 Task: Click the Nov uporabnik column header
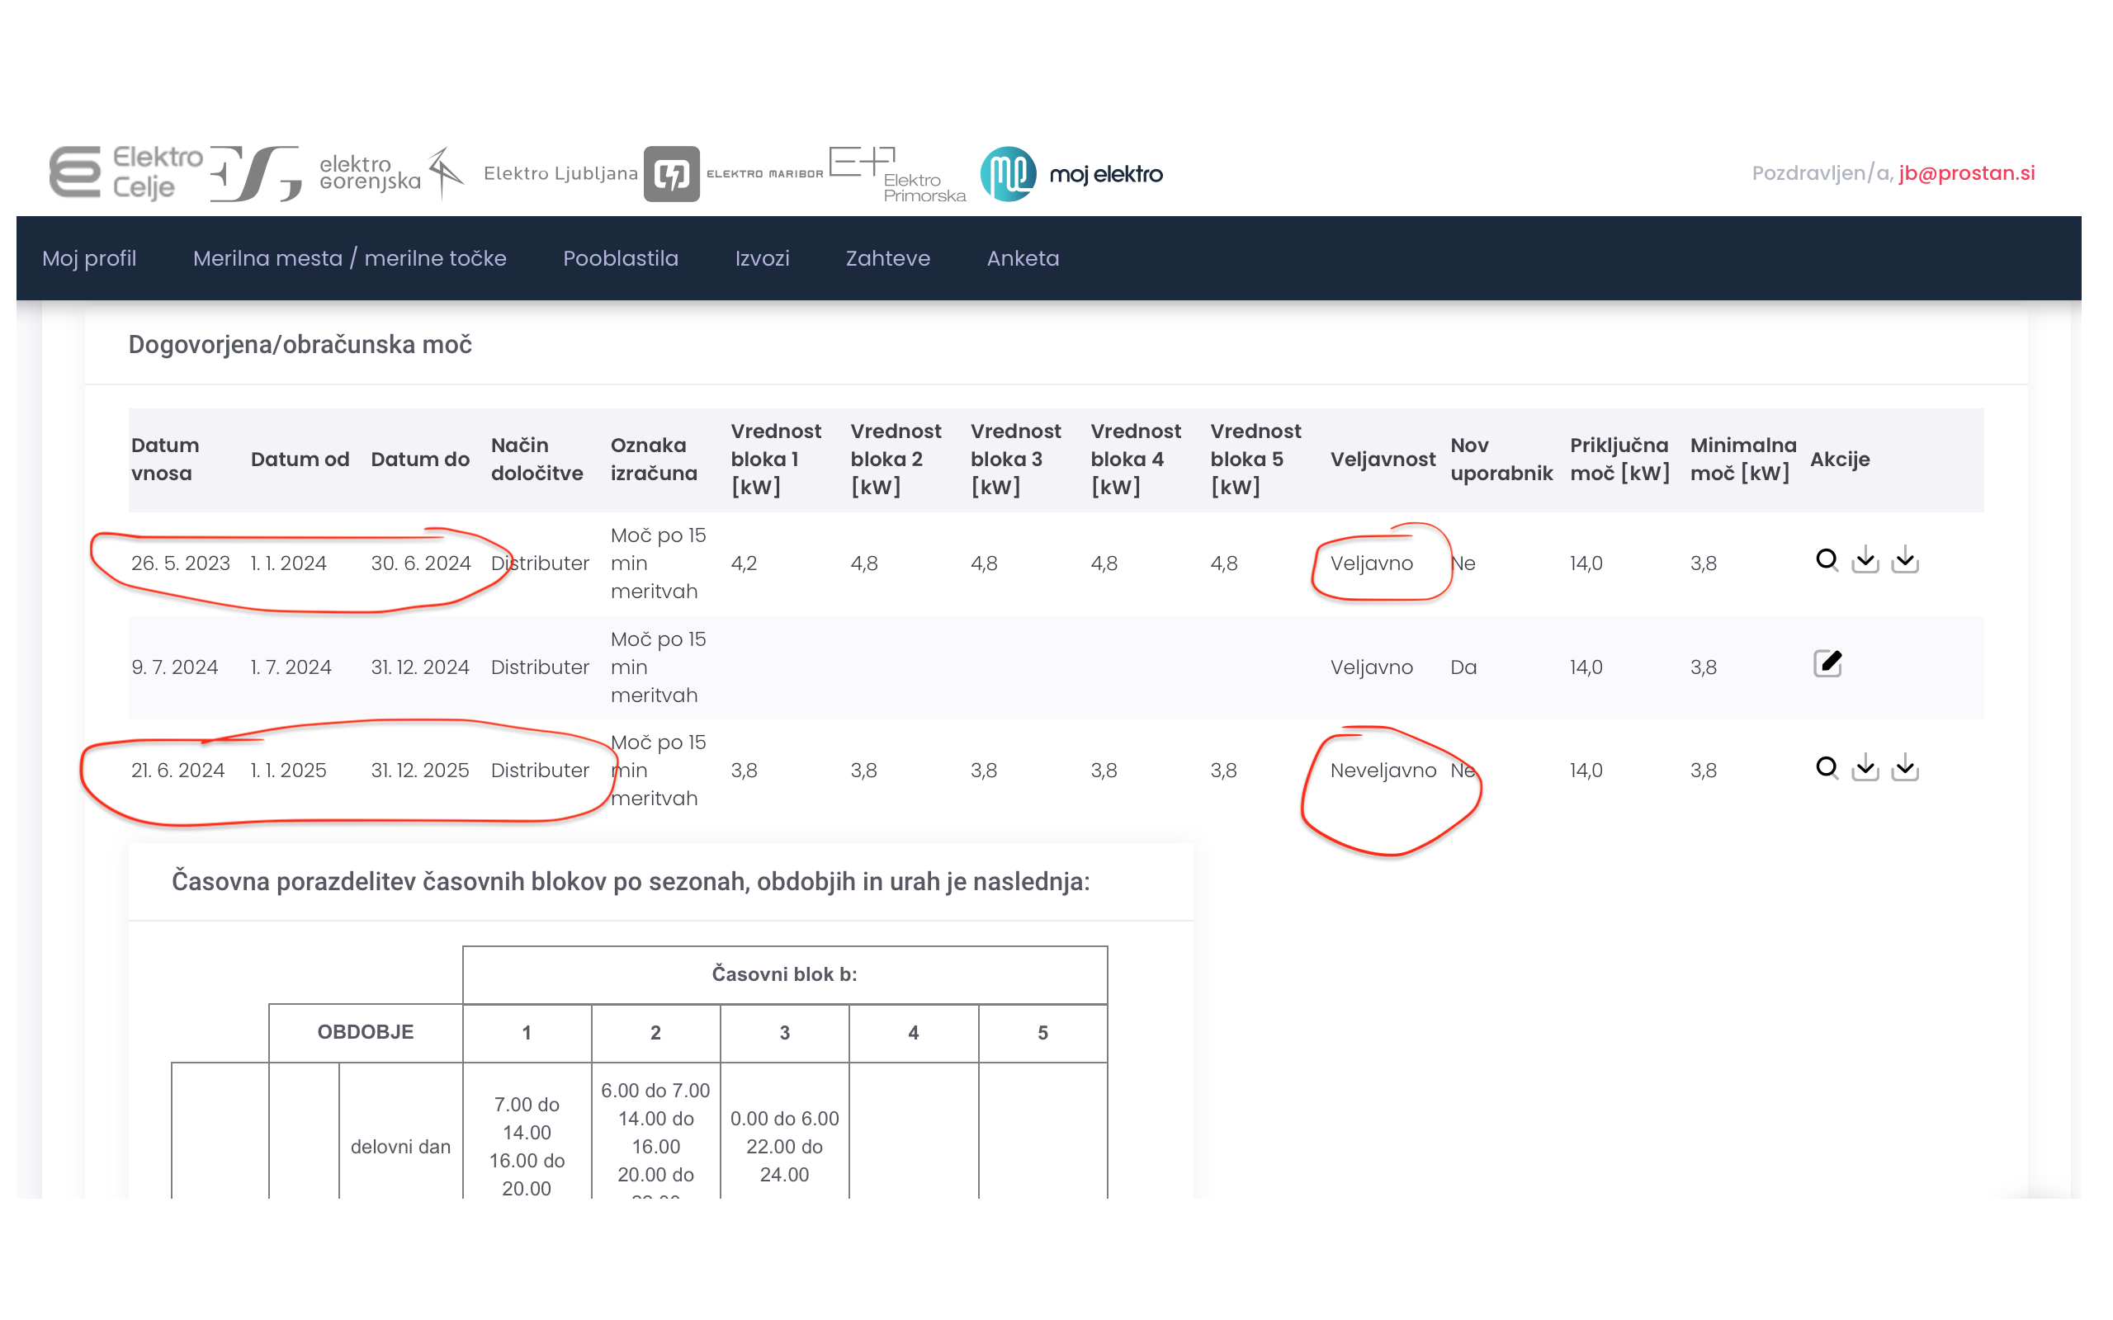1501,460
